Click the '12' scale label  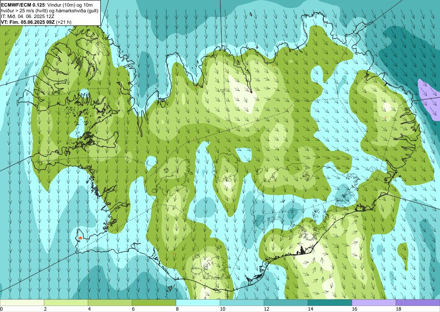[x=266, y=309]
